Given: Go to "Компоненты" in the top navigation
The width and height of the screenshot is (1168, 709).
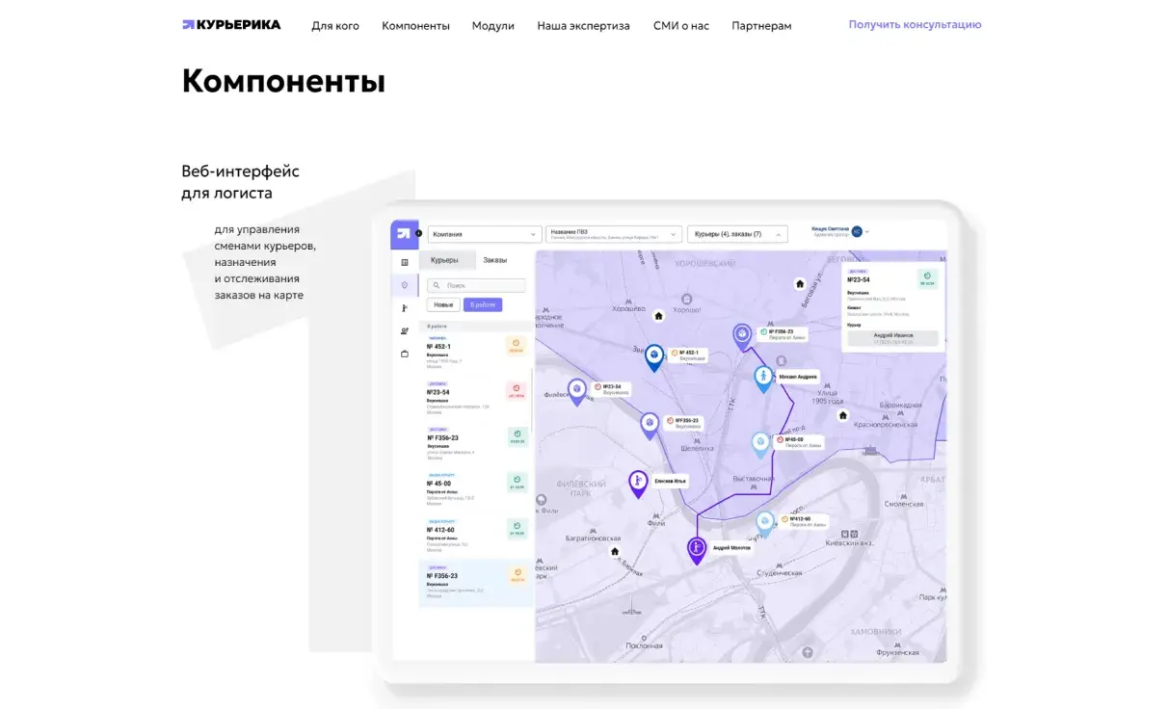Looking at the screenshot, I should [415, 26].
